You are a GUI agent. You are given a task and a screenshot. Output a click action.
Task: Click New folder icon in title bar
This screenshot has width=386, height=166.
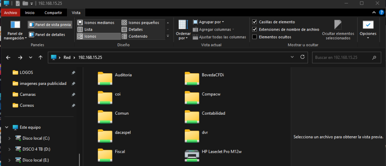25,3
